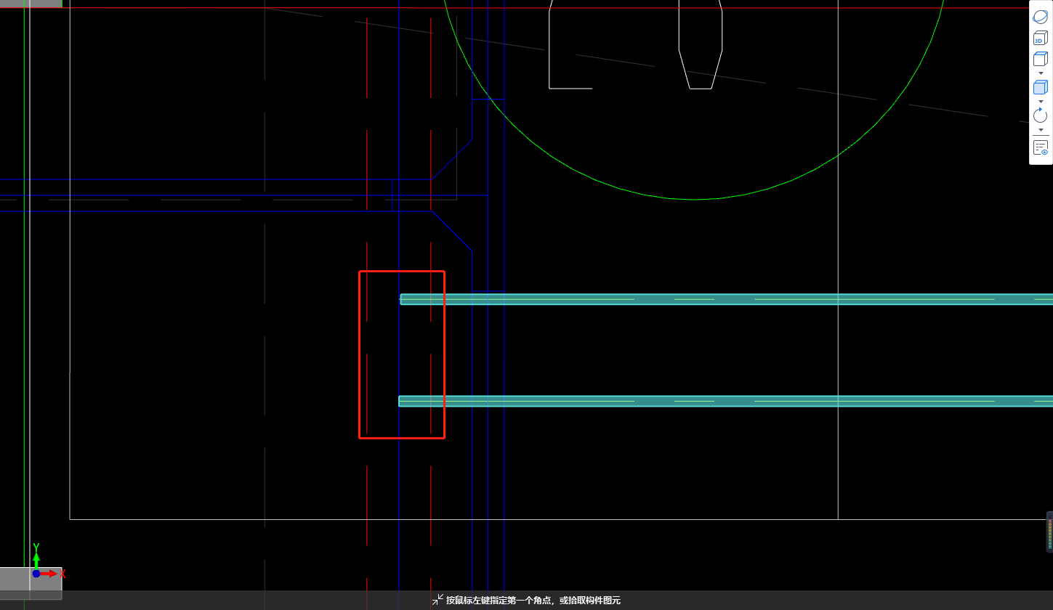Click the colored level meter widget

point(1049,532)
